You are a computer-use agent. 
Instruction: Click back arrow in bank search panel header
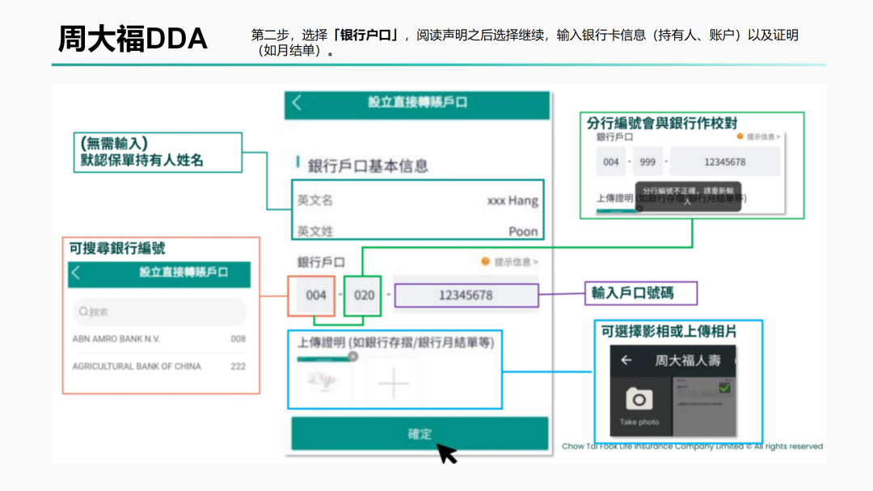(x=76, y=272)
